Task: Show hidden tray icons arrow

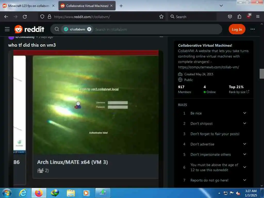Action: tap(219, 193)
